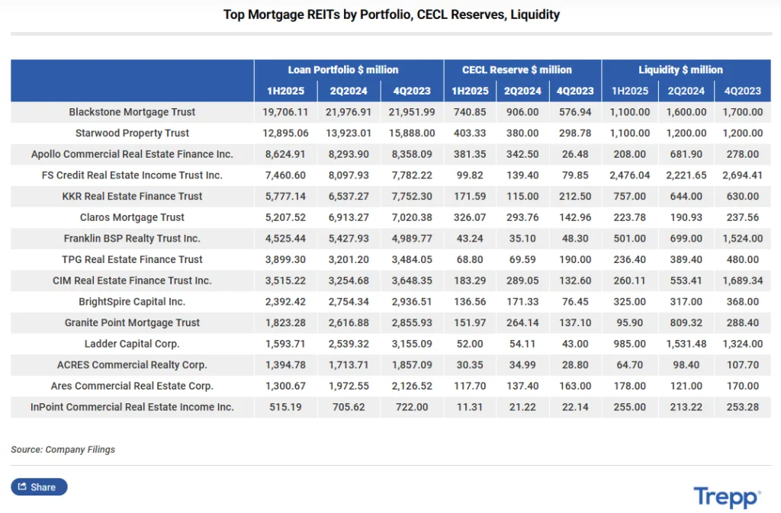Click the 2Q2024 subheader under Liquidity
The image size is (781, 513).
tap(686, 91)
